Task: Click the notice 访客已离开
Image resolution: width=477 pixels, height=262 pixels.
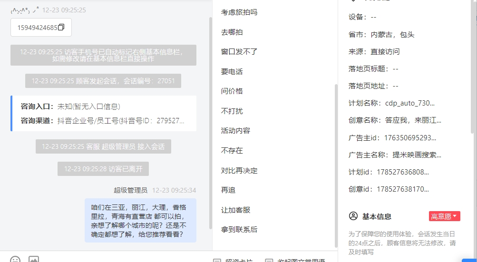Action: pyautogui.click(x=103, y=169)
